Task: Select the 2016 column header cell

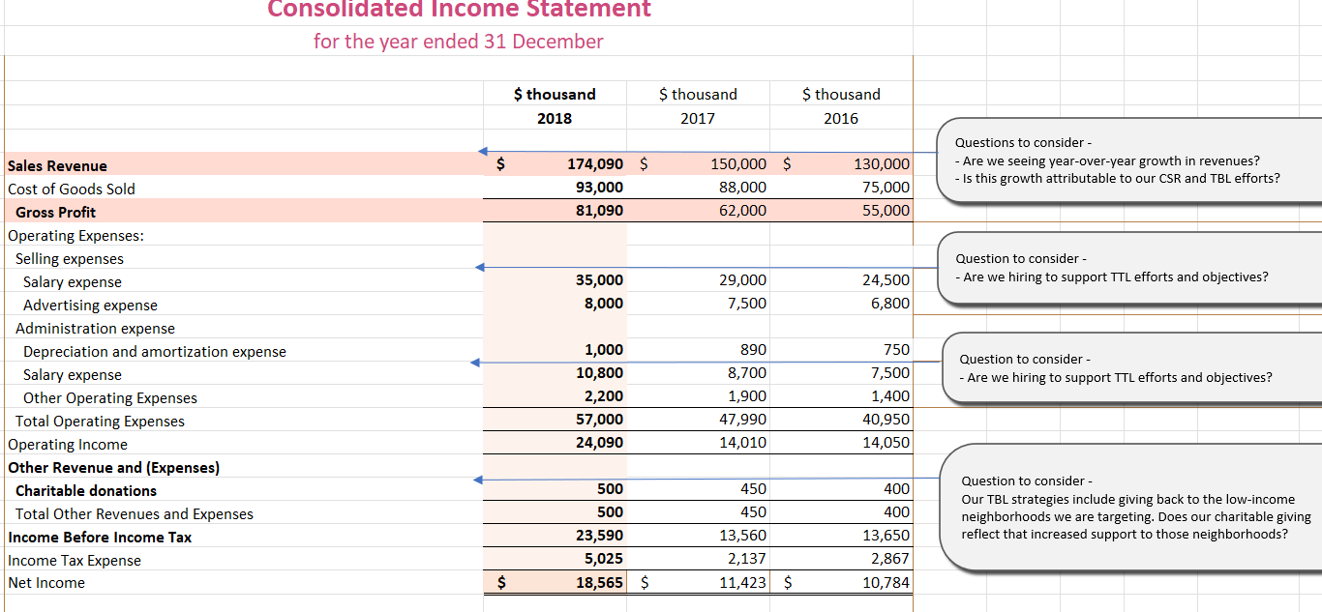Action: pos(840,118)
